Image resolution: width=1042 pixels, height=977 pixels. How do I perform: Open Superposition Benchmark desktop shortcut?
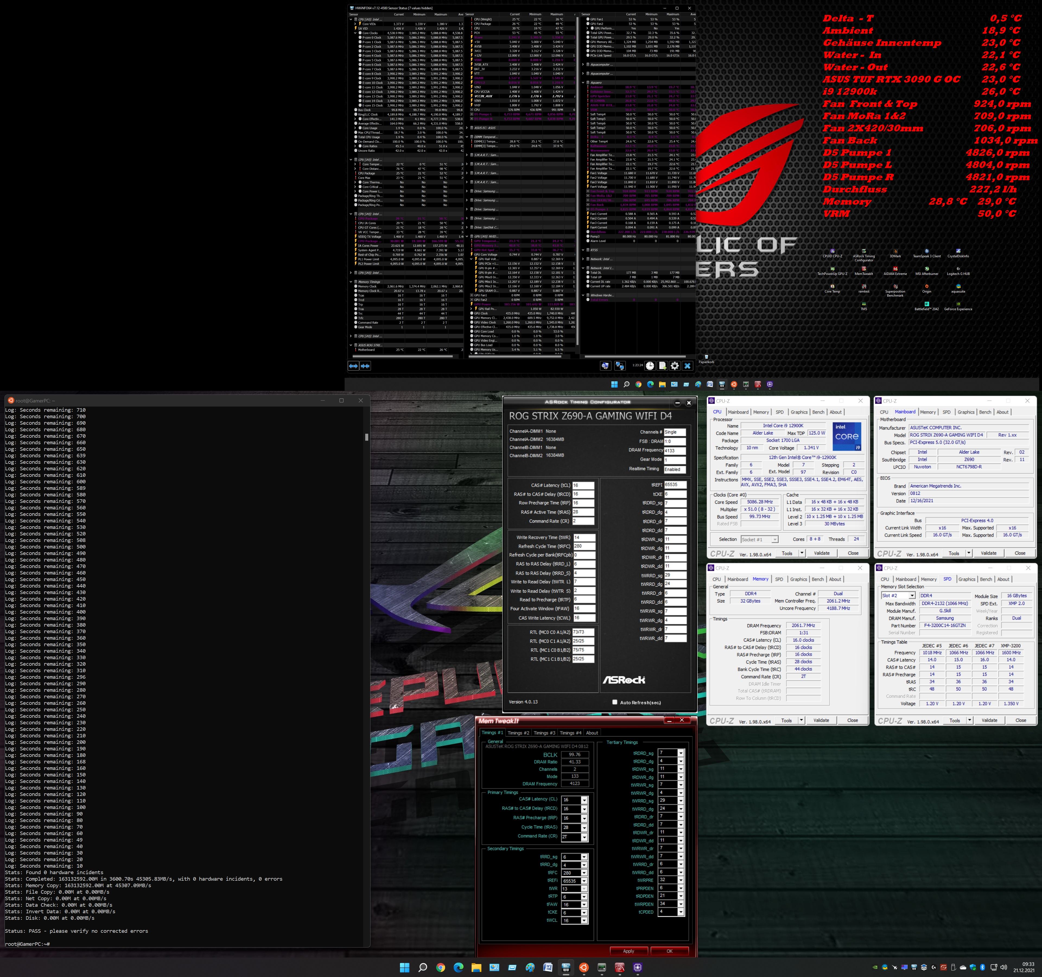pos(895,290)
